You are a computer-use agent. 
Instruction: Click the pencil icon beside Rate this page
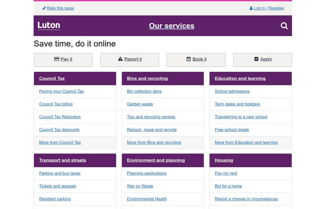[44, 8]
